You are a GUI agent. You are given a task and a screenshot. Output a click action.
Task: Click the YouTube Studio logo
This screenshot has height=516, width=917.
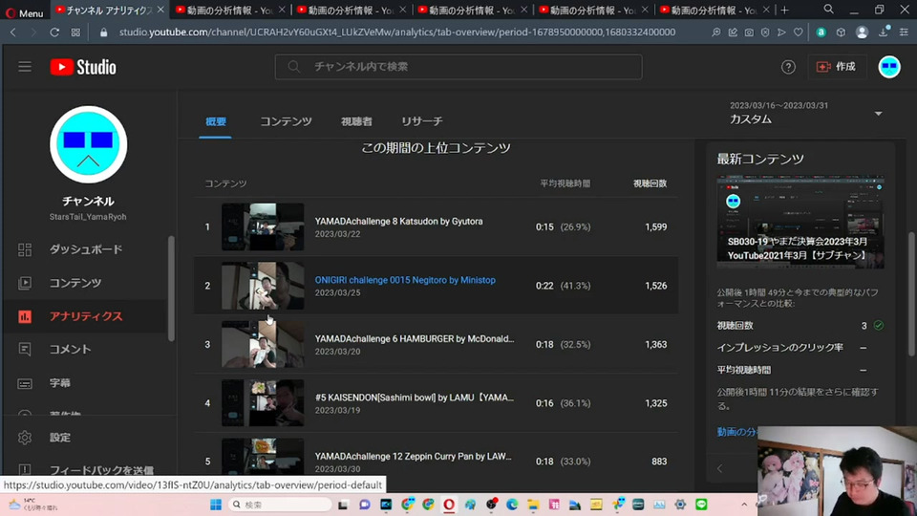pyautogui.click(x=83, y=67)
